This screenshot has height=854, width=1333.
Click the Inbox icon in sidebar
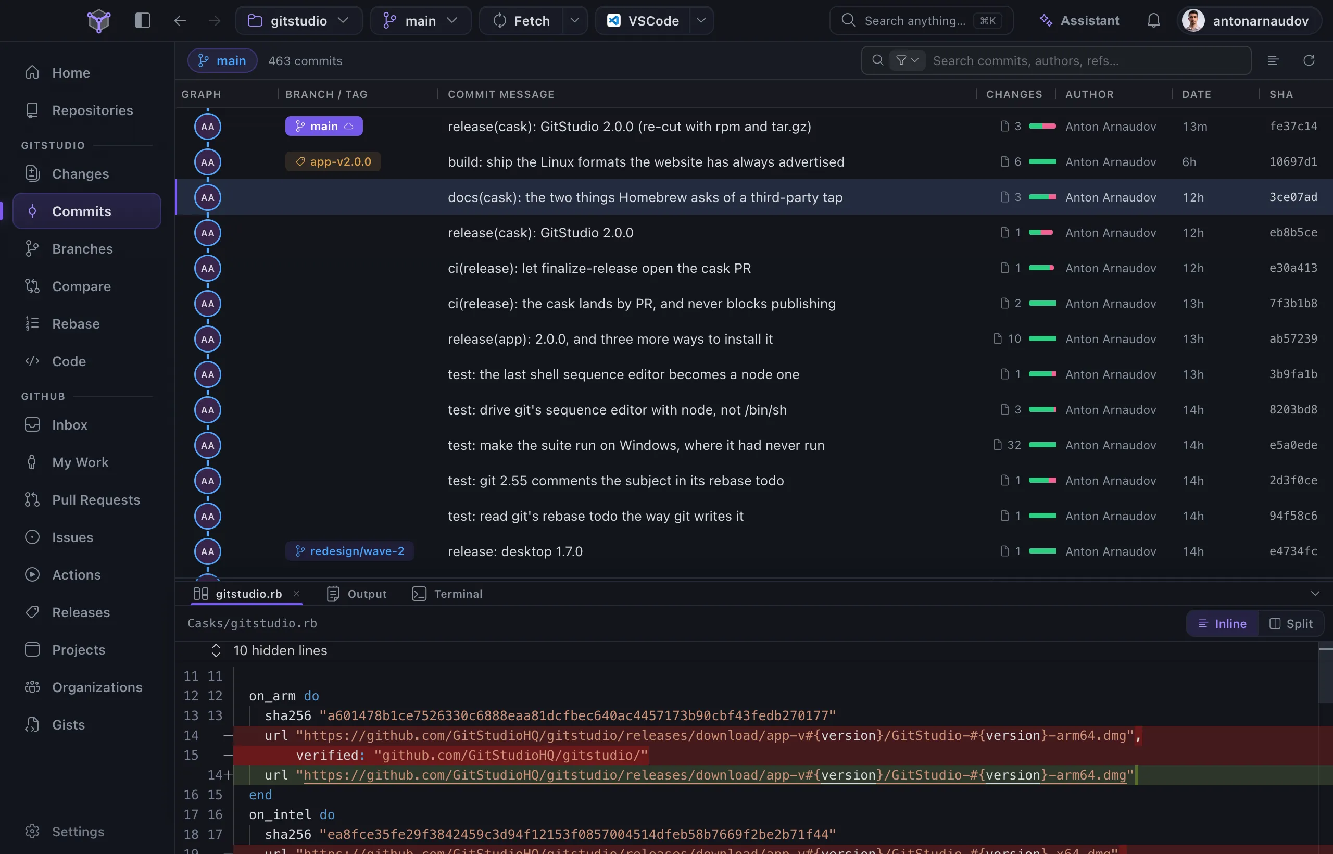click(x=32, y=425)
